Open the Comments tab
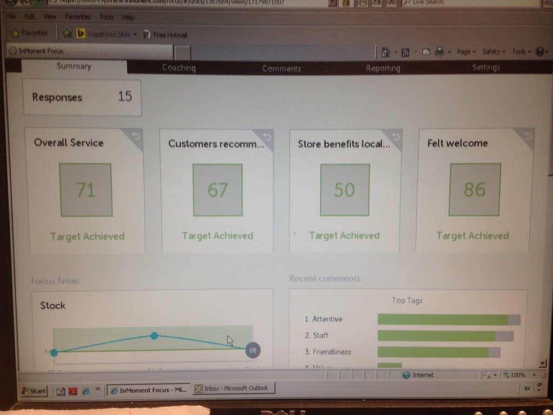Viewport: 553px width, 415px height. pyautogui.click(x=281, y=69)
